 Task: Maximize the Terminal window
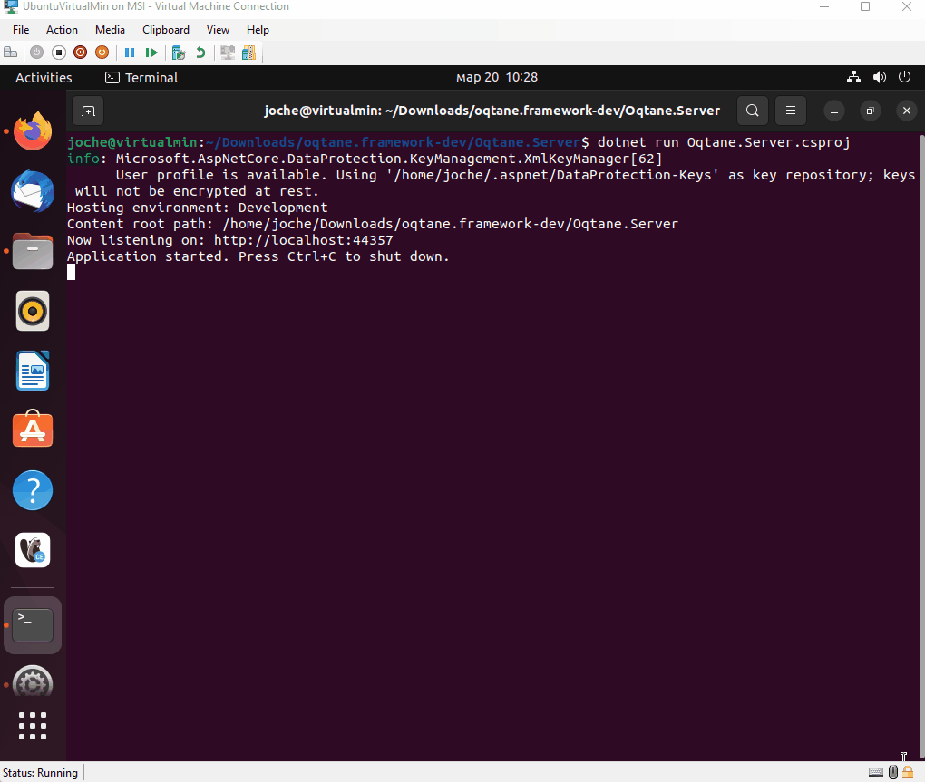[870, 111]
